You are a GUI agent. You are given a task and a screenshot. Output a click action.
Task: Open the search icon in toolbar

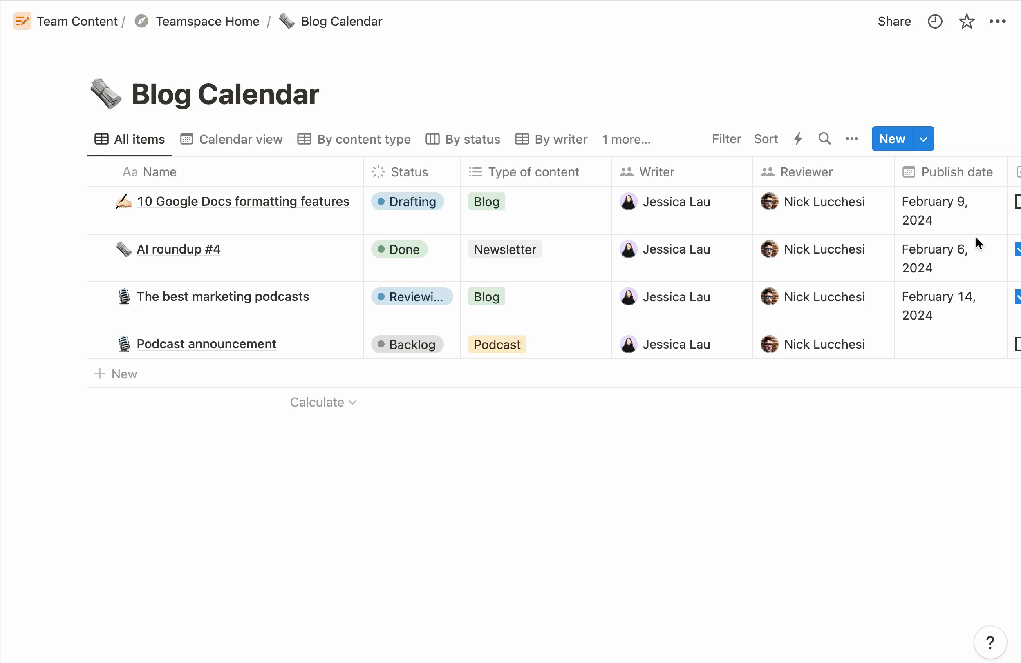[x=825, y=139]
